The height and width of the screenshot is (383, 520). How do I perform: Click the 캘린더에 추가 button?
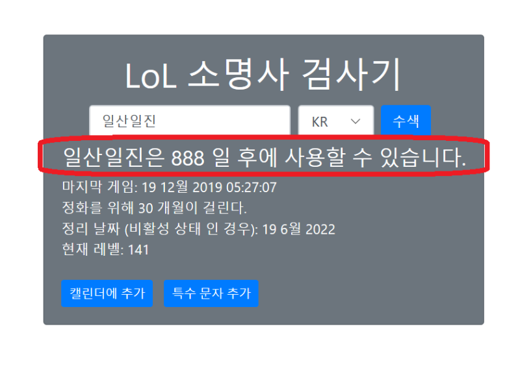pos(107,293)
